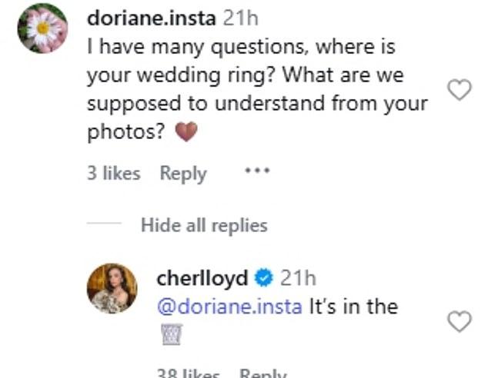The height and width of the screenshot is (378, 488).
Task: Click the brown heart emoji after 'photos?'
Action: [x=186, y=131]
